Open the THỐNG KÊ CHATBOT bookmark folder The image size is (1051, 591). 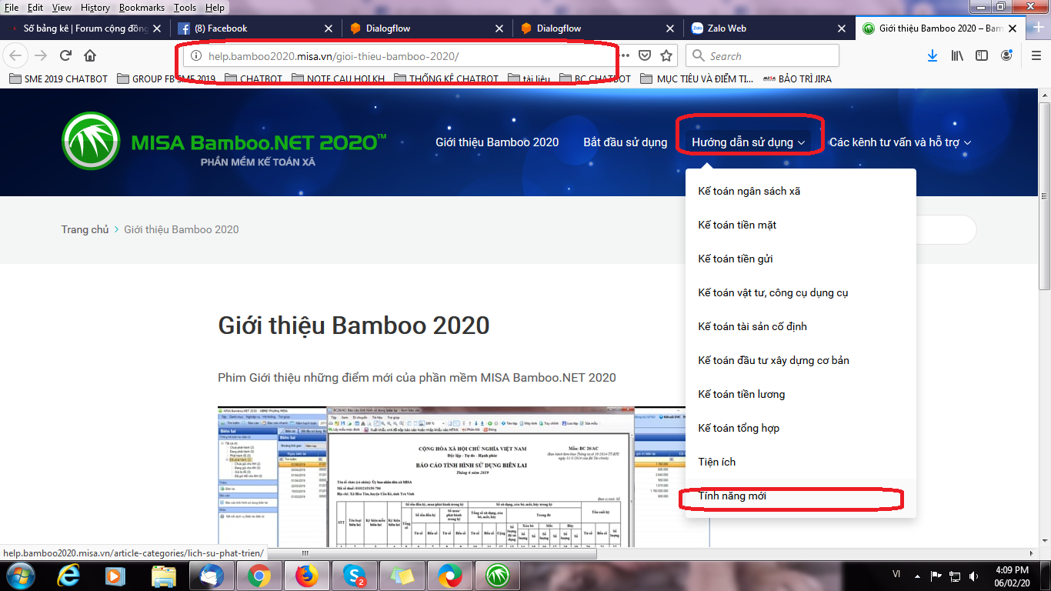tap(446, 78)
